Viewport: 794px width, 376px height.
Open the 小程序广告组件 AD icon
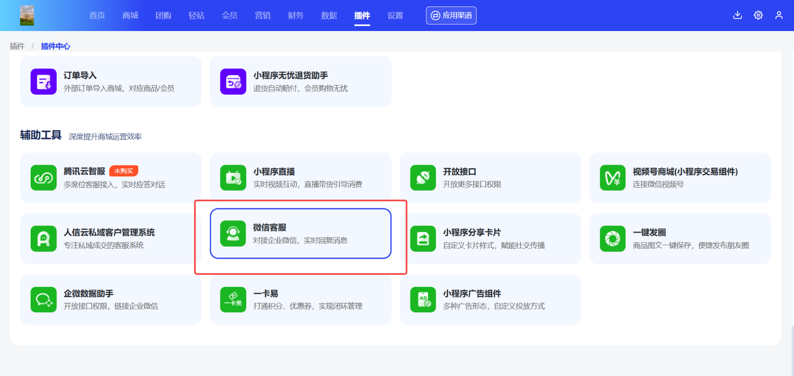(423, 299)
